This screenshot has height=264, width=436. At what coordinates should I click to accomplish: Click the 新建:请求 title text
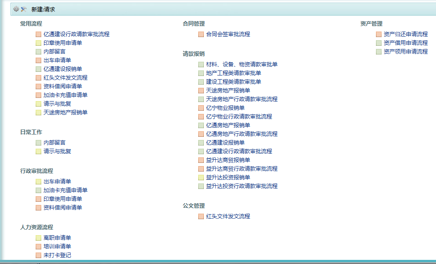pos(43,10)
